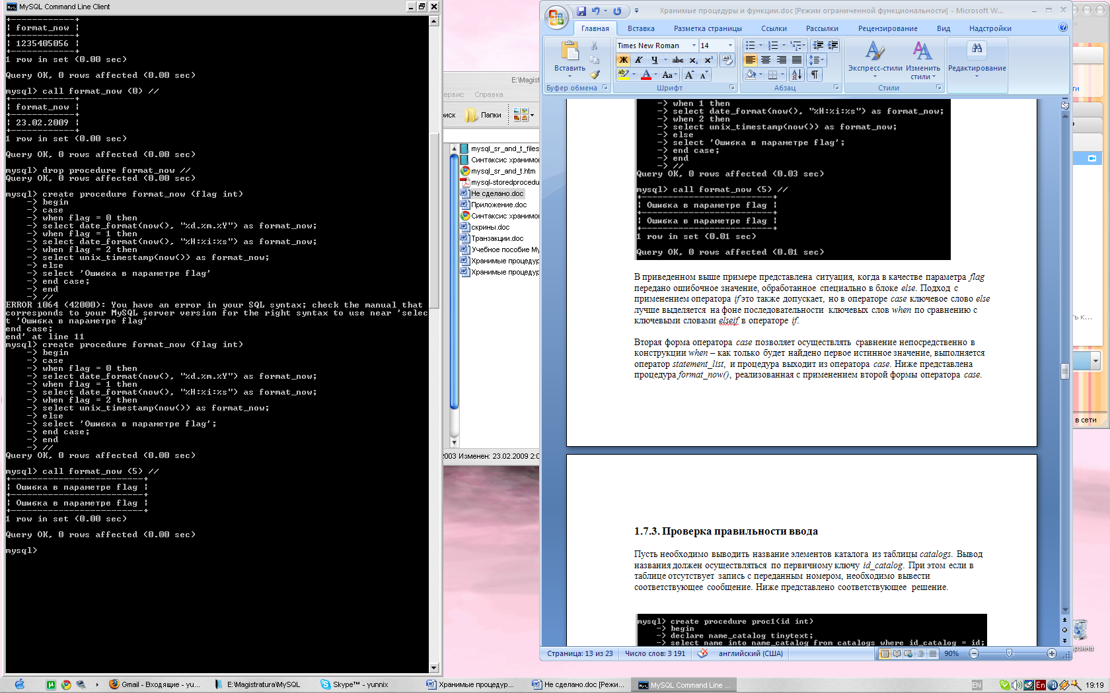Click the Justify alignment icon
The height and width of the screenshot is (693, 1110).
796,60
